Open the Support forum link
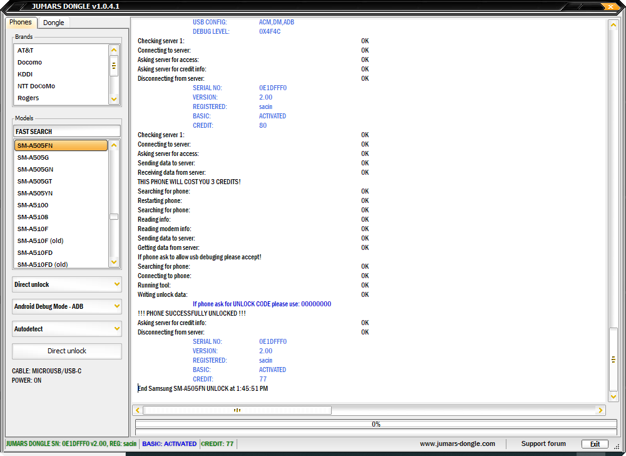 [543, 443]
